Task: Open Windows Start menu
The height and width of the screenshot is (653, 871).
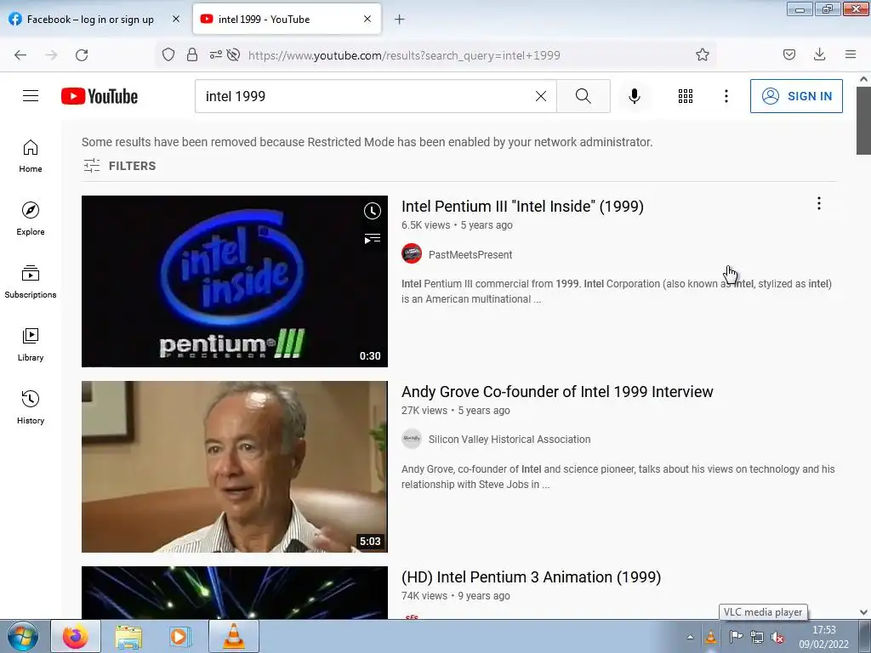Action: (x=23, y=636)
